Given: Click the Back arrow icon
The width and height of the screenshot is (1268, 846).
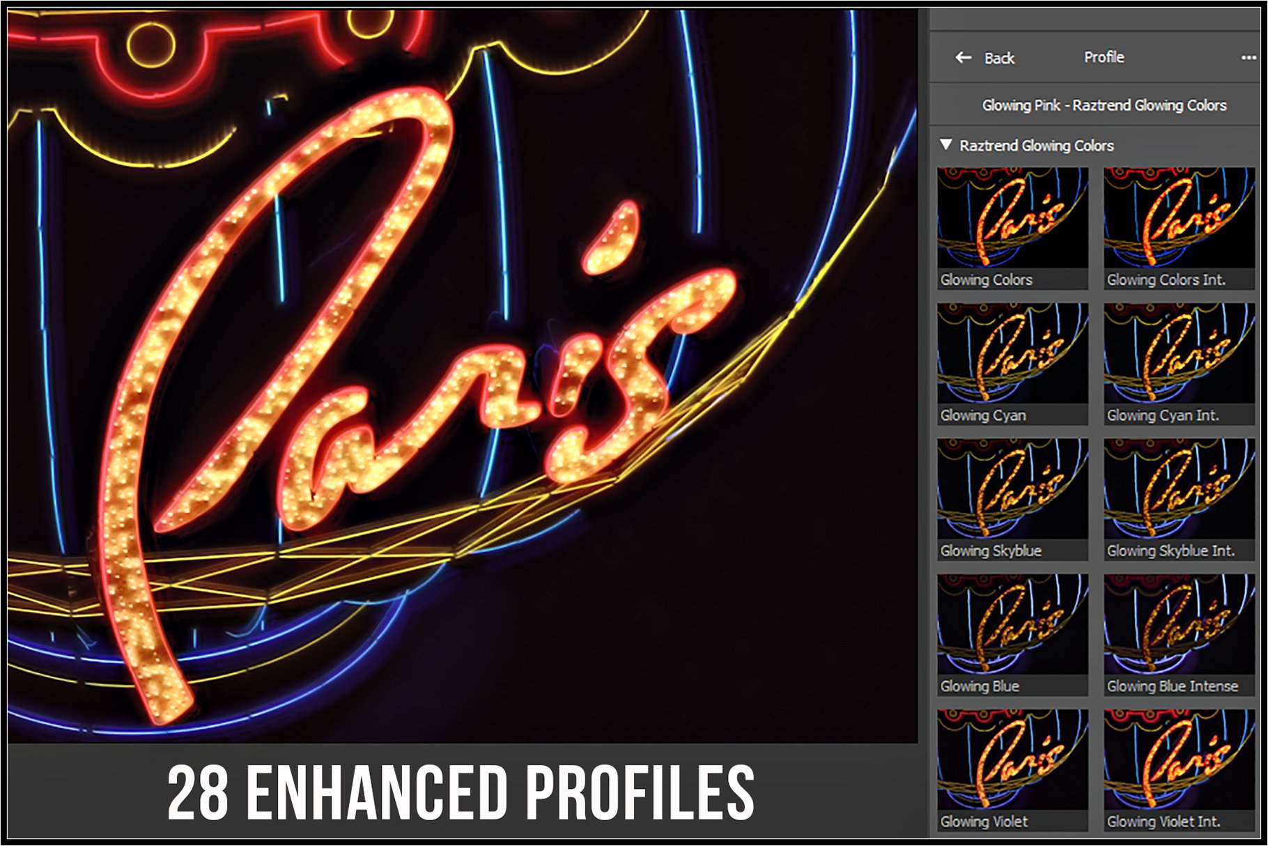Looking at the screenshot, I should click(x=964, y=58).
